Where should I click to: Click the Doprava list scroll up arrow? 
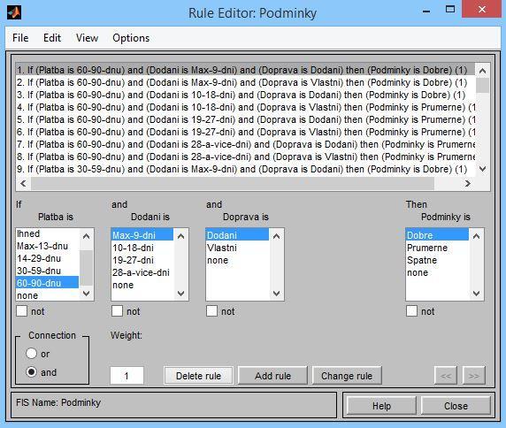click(276, 236)
